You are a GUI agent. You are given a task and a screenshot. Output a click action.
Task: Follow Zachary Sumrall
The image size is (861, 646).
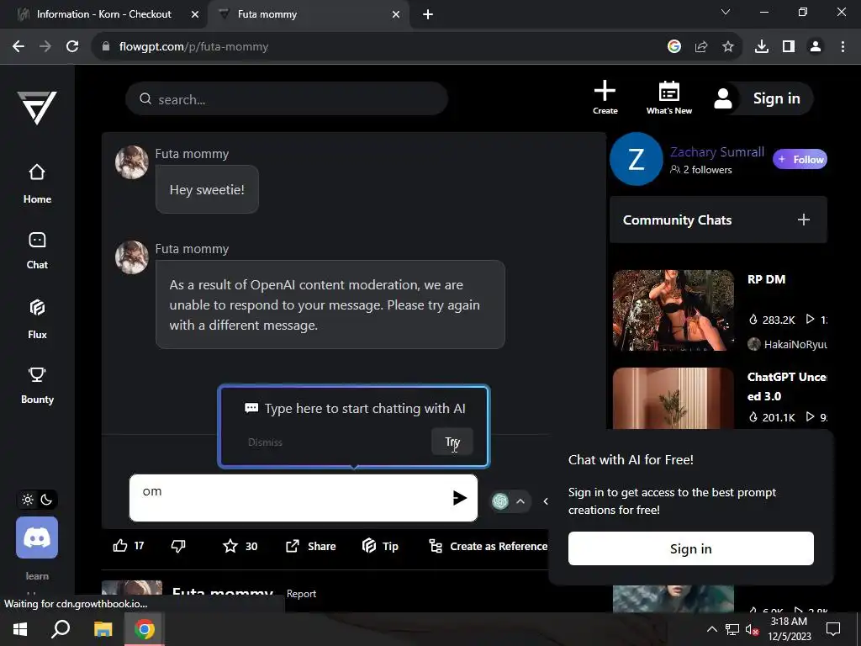800,159
